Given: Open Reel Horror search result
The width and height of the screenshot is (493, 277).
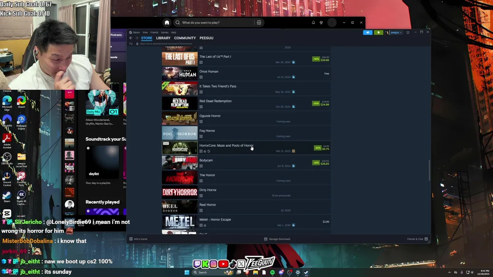Looking at the screenshot, I should coord(246,207).
